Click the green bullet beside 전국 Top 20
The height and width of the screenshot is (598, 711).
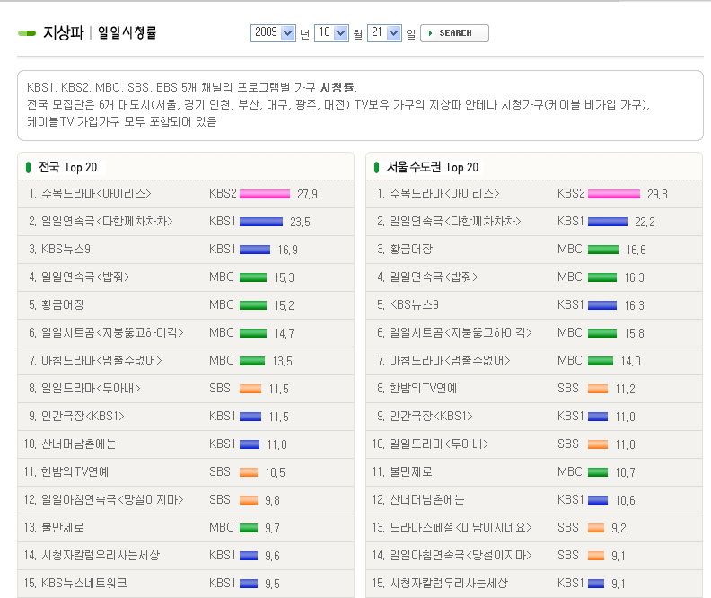tap(28, 167)
